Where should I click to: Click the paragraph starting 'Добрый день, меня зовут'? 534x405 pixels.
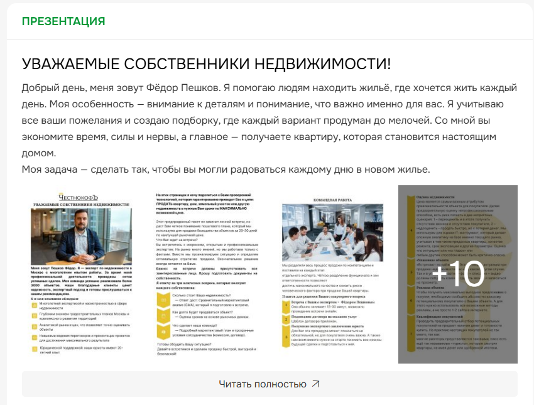270,121
